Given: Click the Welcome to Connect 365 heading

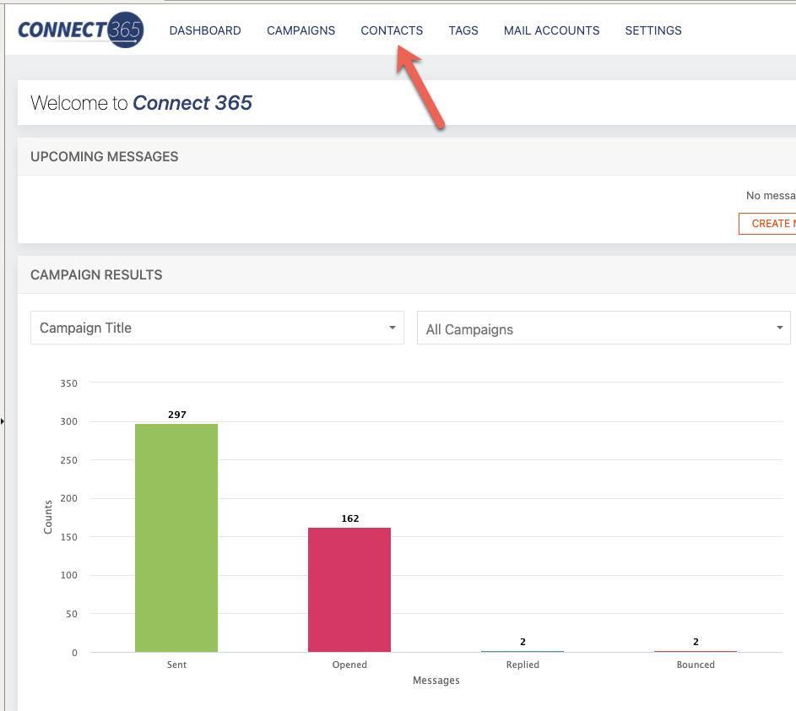Looking at the screenshot, I should (x=142, y=103).
